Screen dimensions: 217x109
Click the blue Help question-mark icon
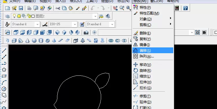coord(185,8)
